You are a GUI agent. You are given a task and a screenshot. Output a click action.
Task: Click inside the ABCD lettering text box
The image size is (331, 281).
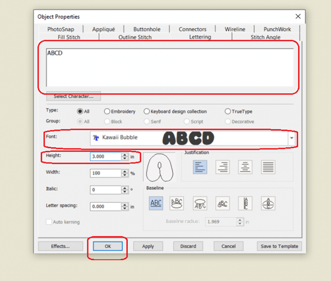pyautogui.click(x=168, y=67)
